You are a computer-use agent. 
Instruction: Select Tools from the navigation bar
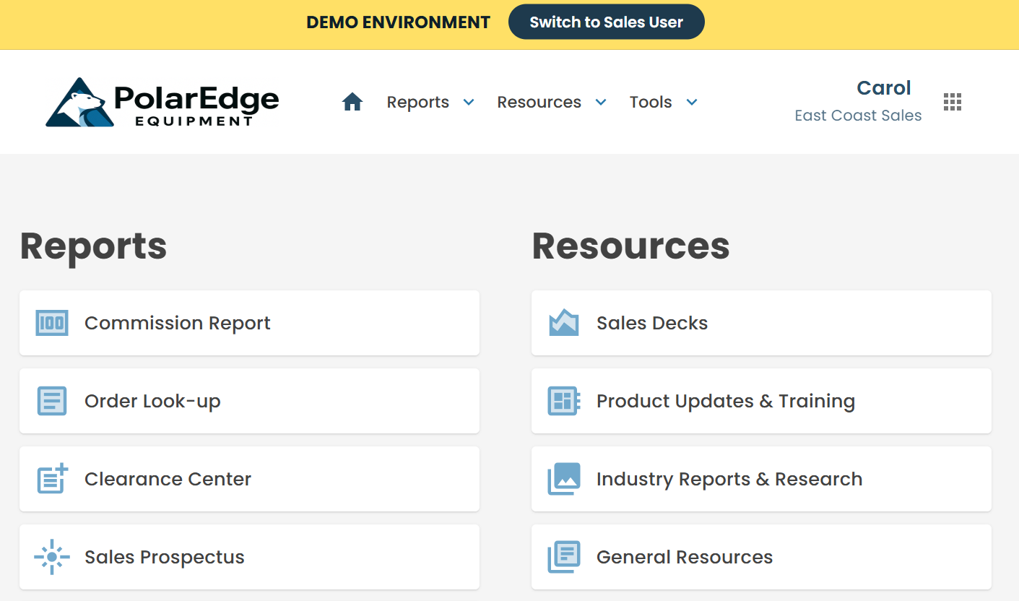click(x=651, y=102)
